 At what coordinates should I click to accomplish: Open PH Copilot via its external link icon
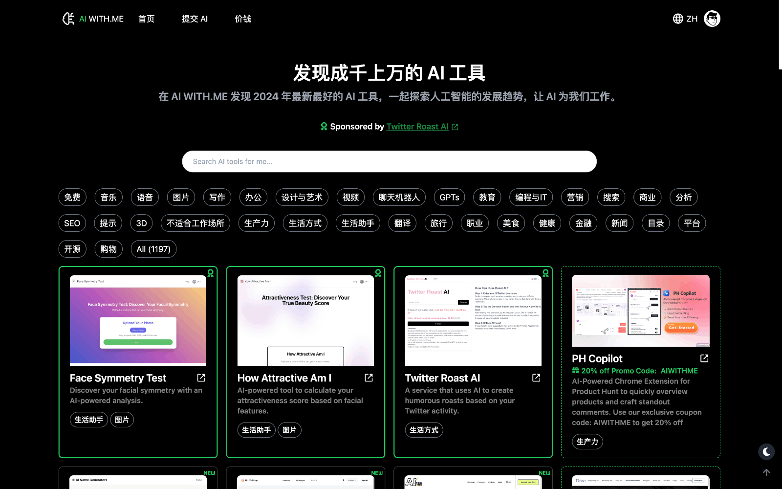(704, 358)
